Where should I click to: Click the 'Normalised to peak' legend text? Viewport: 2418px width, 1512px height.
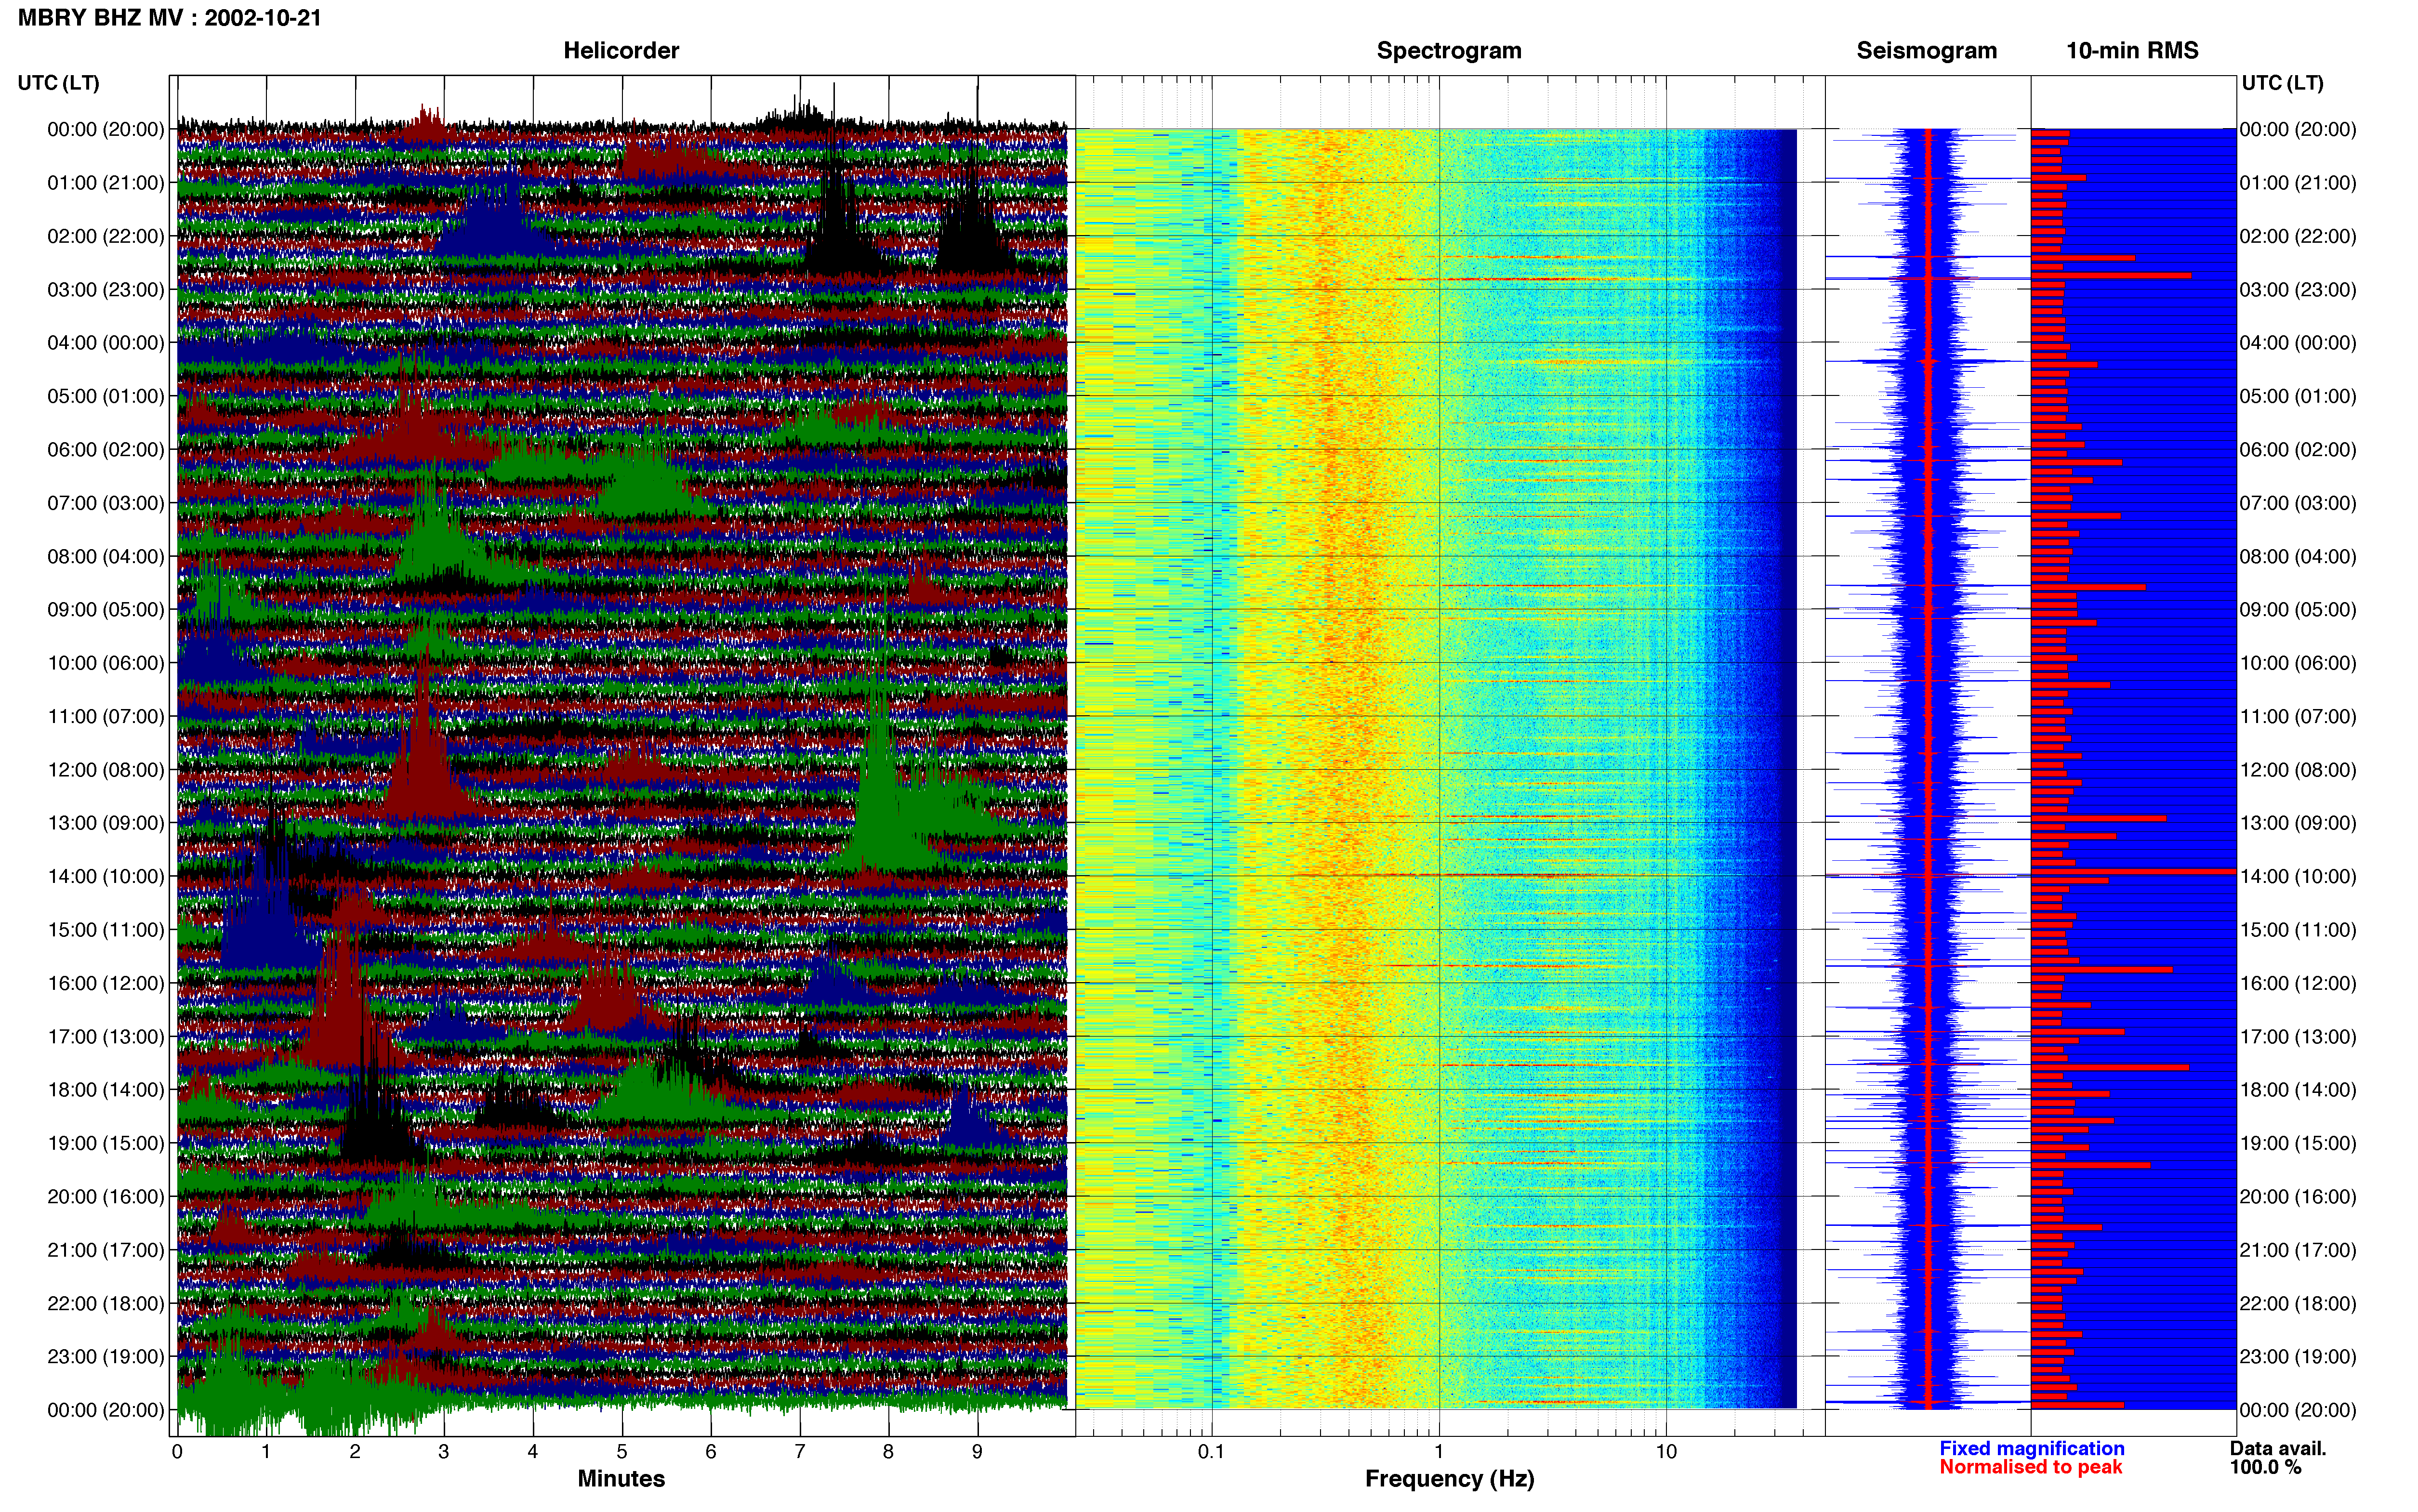(2030, 1467)
